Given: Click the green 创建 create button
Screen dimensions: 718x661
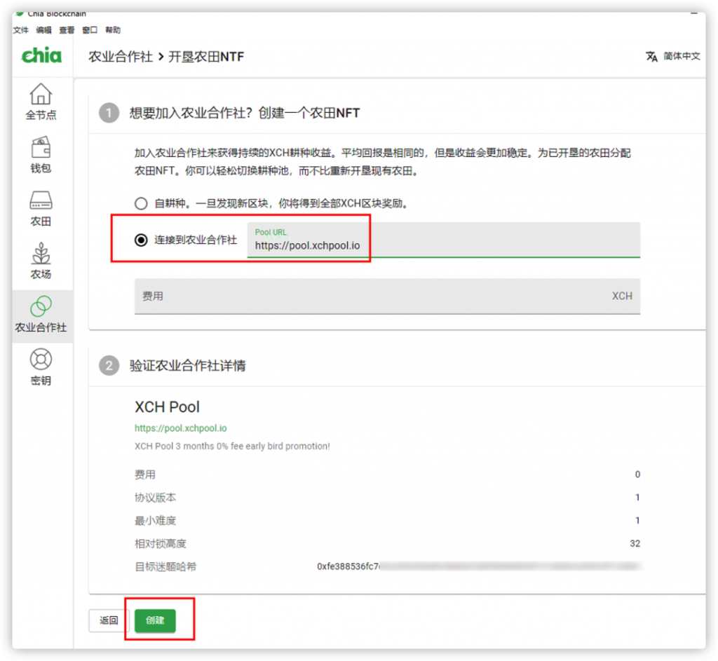Looking at the screenshot, I should (x=155, y=620).
